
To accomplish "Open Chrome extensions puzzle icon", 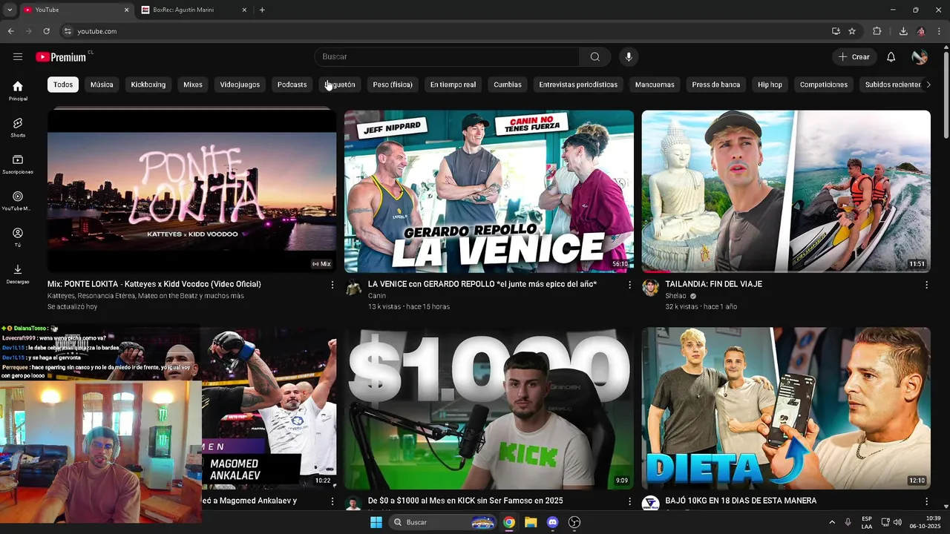I will (x=877, y=31).
